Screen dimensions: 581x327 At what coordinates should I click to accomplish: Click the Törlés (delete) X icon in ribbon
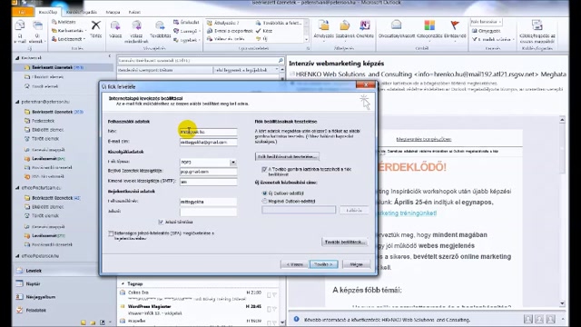[96, 25]
